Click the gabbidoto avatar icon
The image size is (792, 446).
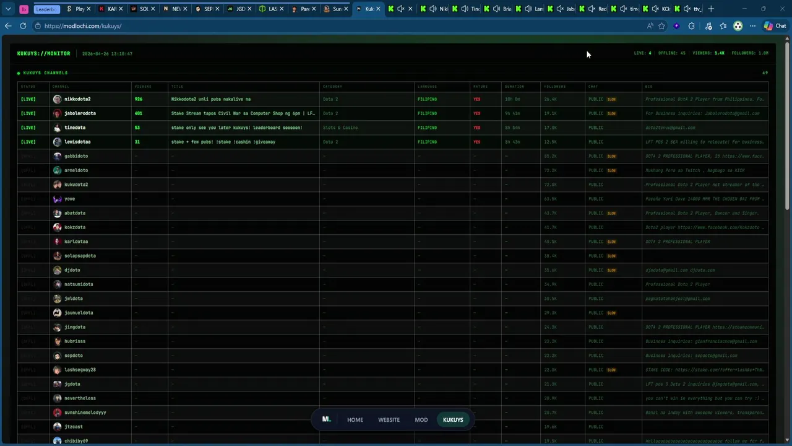(x=58, y=156)
